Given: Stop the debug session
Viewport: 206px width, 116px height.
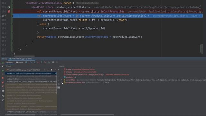Looking at the screenshot, I should [3, 78].
